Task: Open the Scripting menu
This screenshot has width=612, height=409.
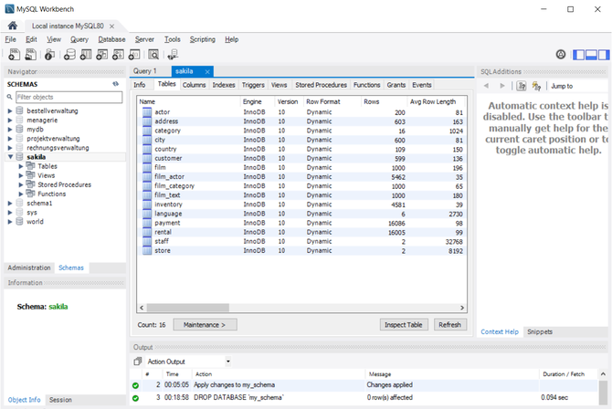Action: point(202,39)
